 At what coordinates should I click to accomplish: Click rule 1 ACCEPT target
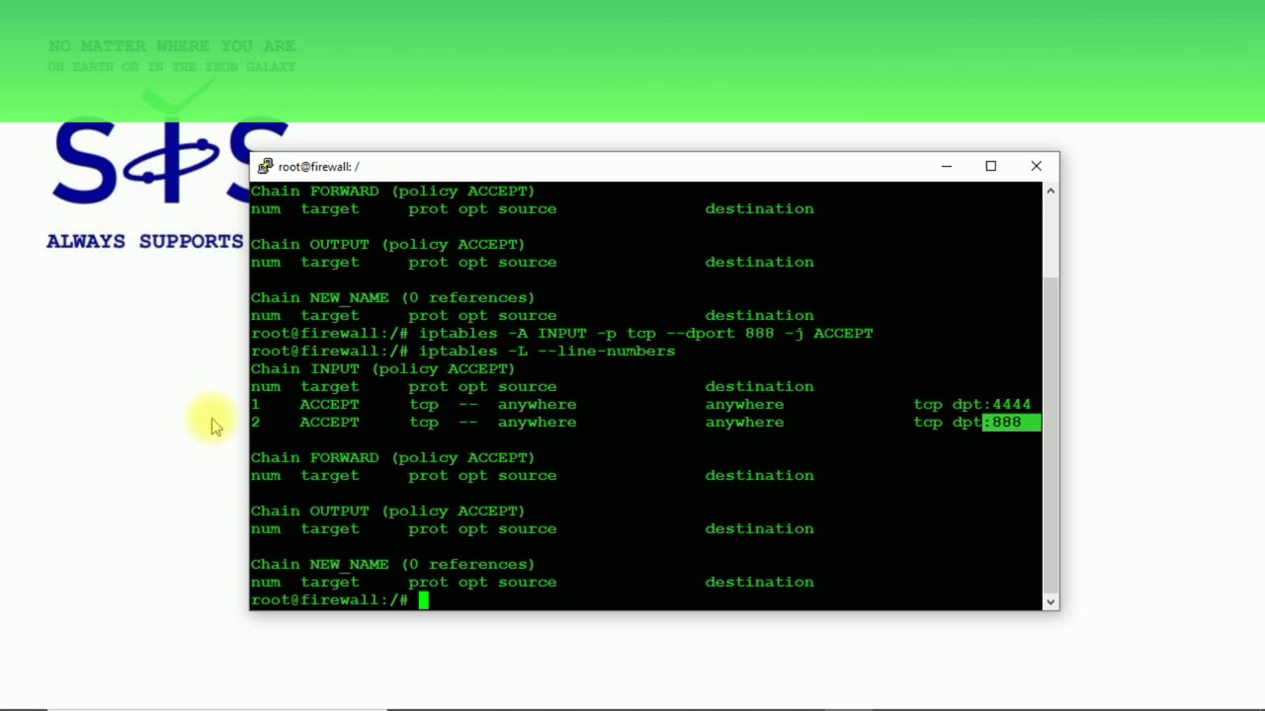(329, 404)
